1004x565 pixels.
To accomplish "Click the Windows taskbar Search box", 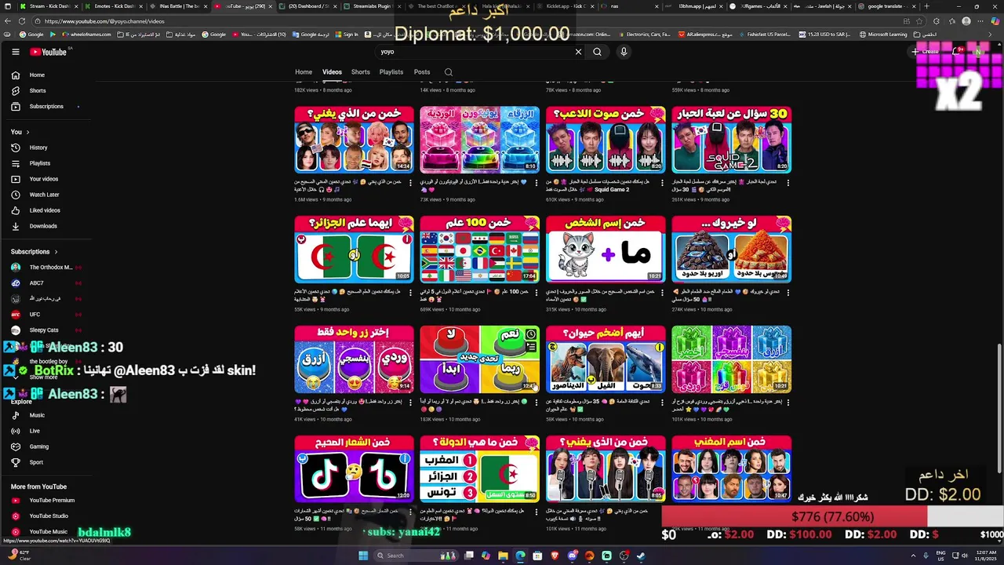I will (x=417, y=556).
